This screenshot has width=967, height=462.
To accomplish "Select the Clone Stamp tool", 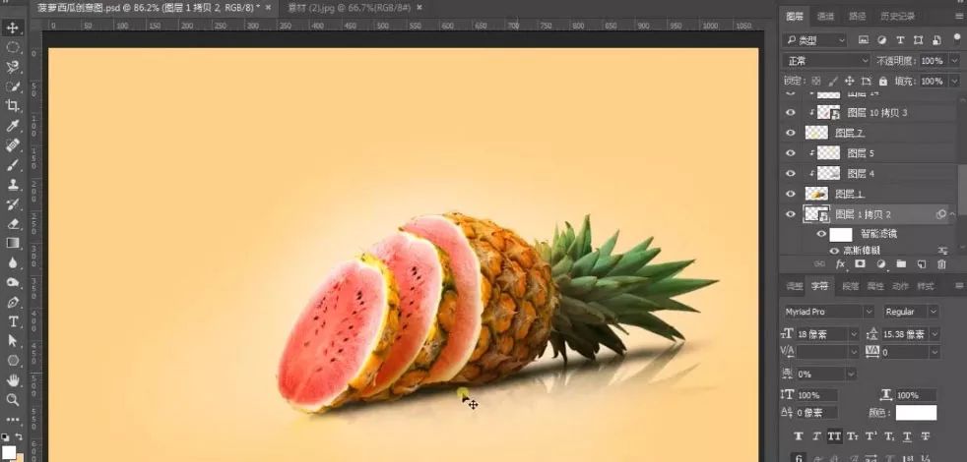I will (13, 185).
